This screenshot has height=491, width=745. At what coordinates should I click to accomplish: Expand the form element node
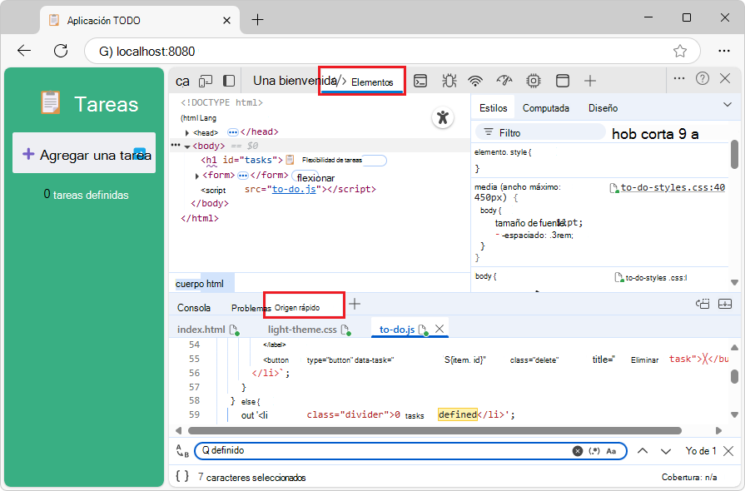(197, 176)
